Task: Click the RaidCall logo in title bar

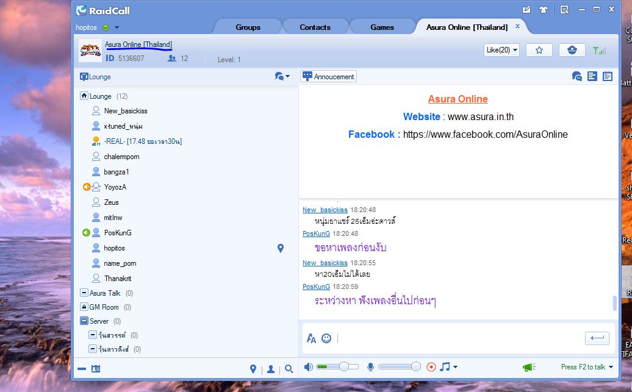Action: click(102, 10)
